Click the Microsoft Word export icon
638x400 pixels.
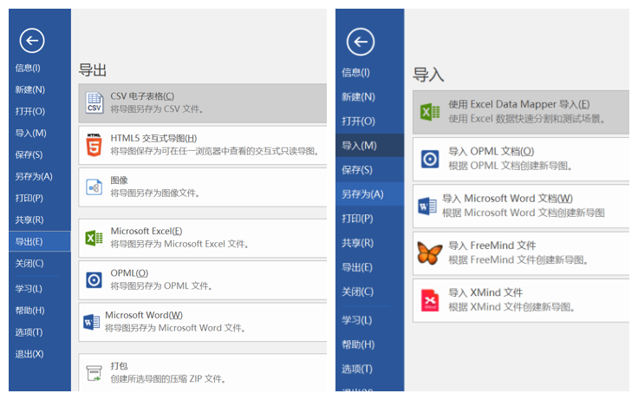pyautogui.click(x=91, y=322)
